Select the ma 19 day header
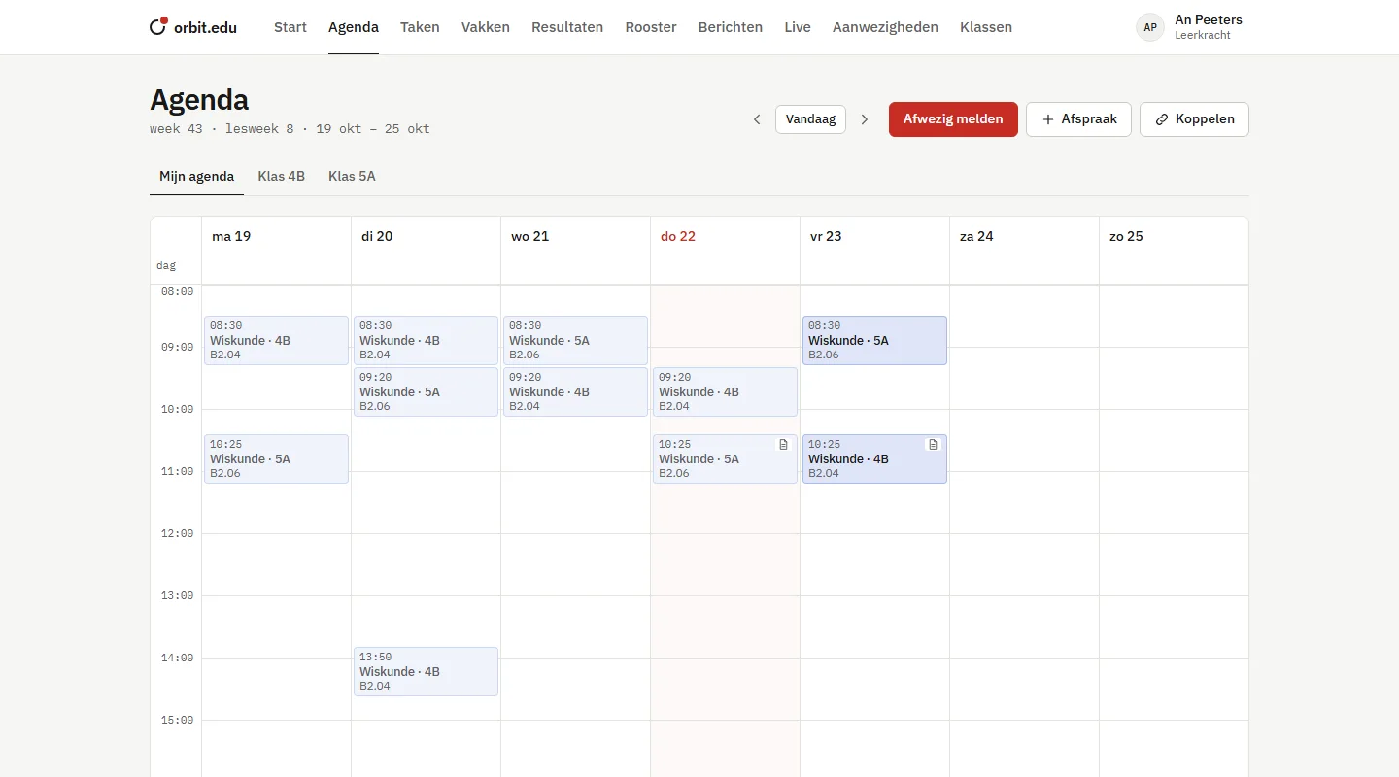Screen dimensions: 1399x777 pyautogui.click(x=231, y=236)
